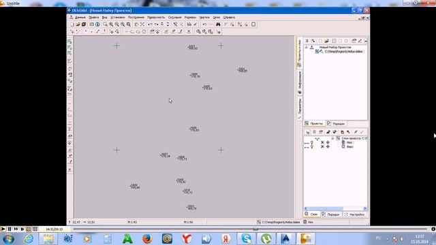Open projects panel toolbar overflow arrow
Screen dimensions: 436x245
click(x=366, y=41)
